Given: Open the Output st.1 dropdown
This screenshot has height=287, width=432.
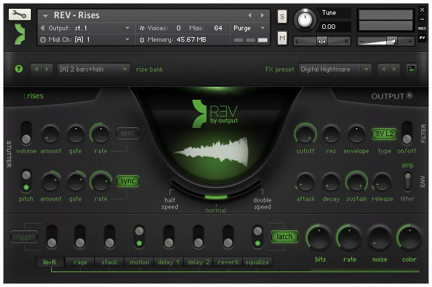Looking at the screenshot, I should click(85, 28).
